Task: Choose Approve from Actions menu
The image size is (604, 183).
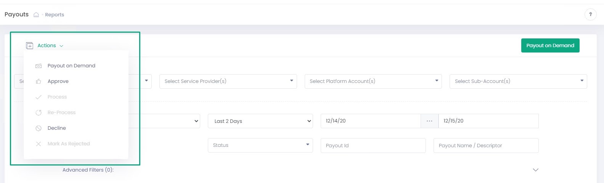Action: point(58,81)
